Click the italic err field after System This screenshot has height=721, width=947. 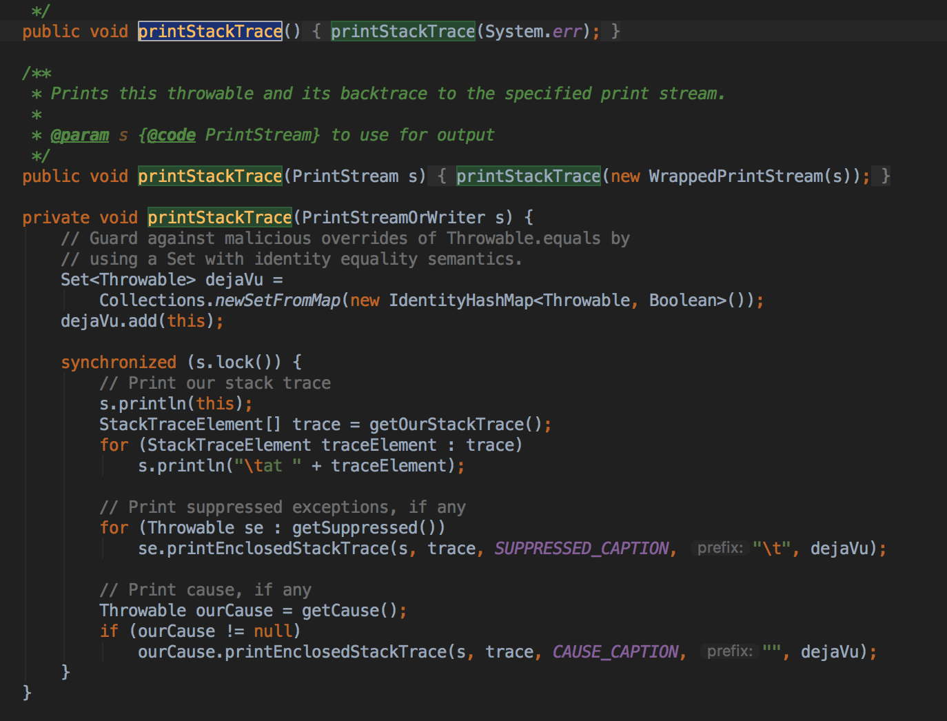click(567, 31)
